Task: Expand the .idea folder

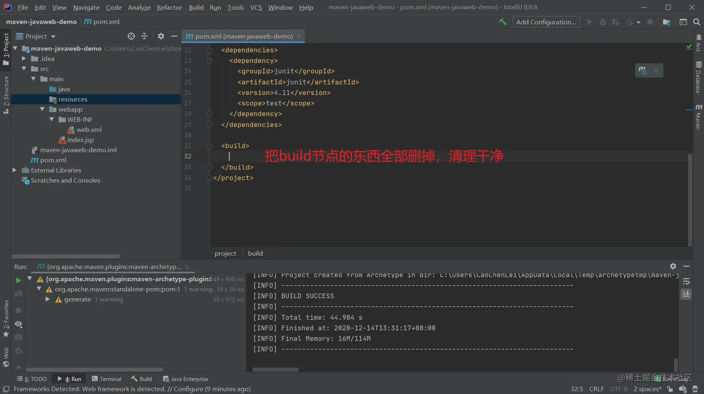Action: (x=24, y=59)
